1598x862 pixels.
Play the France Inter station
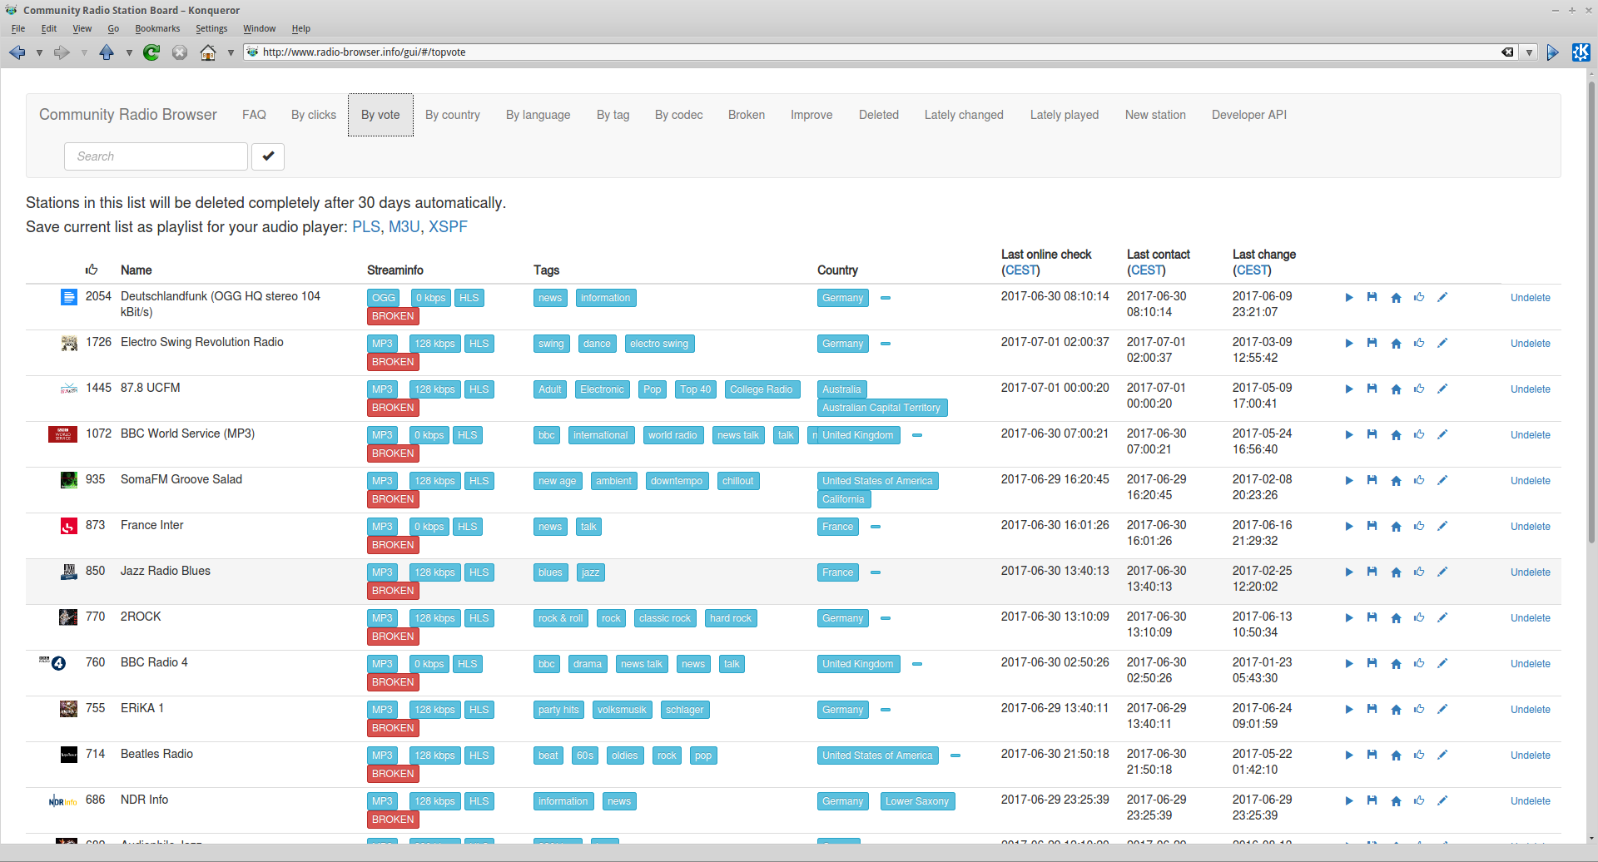pos(1349,527)
